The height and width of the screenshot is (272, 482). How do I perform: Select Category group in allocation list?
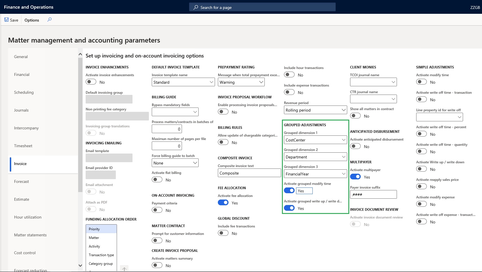[x=101, y=263]
